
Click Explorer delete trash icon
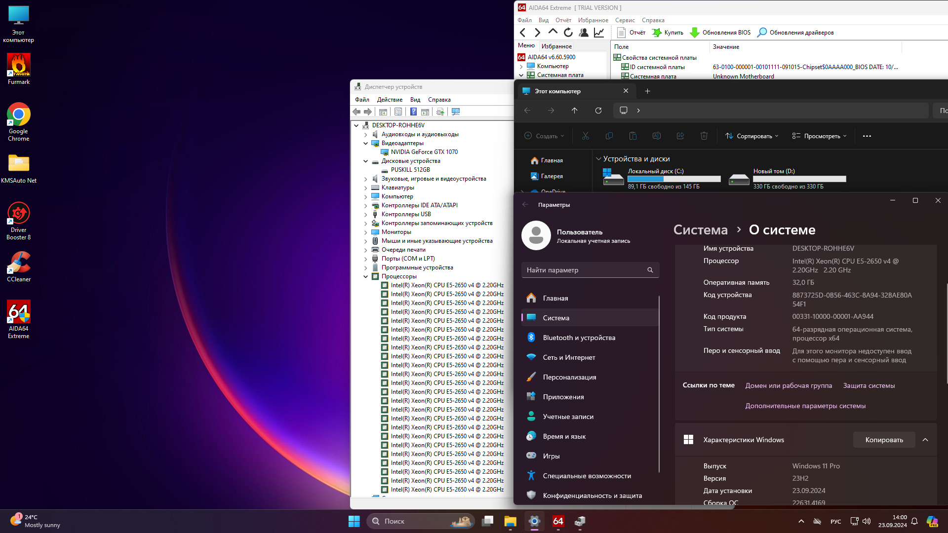point(704,136)
